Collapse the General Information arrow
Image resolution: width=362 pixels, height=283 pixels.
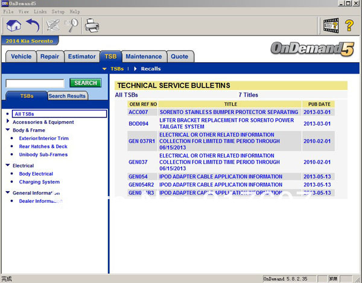click(8, 192)
